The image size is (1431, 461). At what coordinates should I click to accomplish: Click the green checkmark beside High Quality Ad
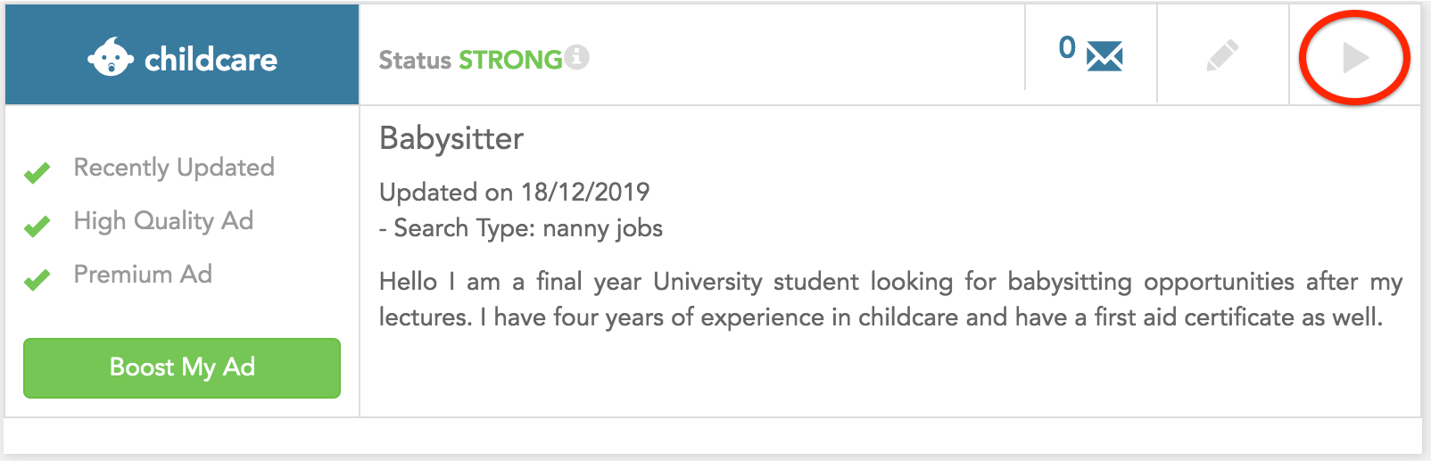(x=37, y=226)
